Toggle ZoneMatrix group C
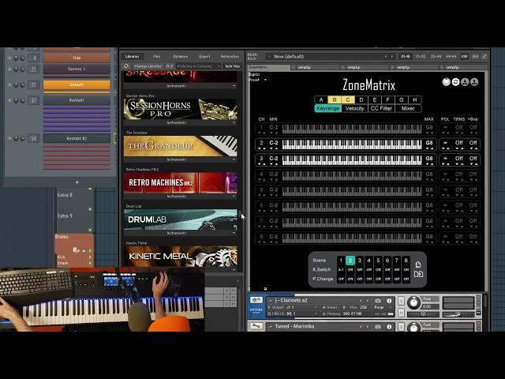This screenshot has height=379, width=505. [x=348, y=100]
